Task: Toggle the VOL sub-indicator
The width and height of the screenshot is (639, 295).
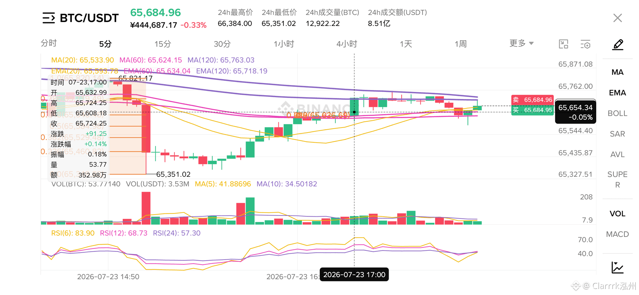Action: (x=617, y=214)
